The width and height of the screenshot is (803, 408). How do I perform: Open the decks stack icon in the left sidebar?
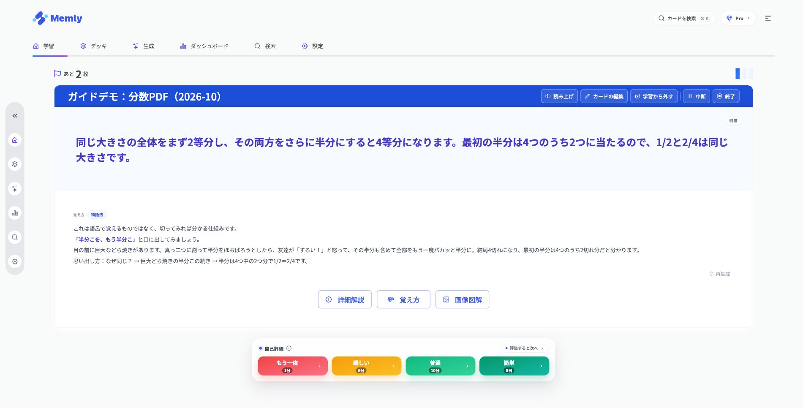point(15,164)
